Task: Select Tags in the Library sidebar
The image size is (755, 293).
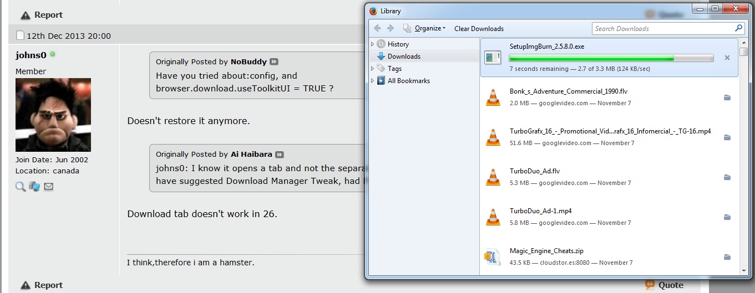Action: (394, 69)
